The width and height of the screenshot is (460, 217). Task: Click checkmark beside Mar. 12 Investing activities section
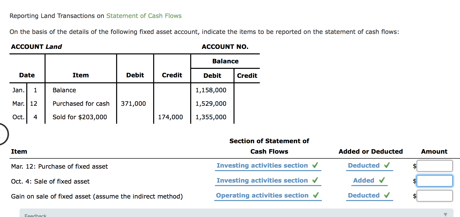(315, 165)
